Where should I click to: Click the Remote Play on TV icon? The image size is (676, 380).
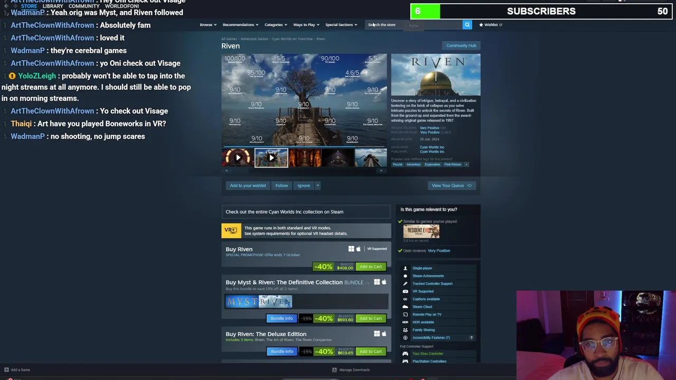point(405,315)
